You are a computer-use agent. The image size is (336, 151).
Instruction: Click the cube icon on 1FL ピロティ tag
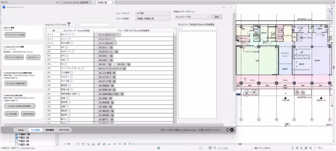coord(115,77)
